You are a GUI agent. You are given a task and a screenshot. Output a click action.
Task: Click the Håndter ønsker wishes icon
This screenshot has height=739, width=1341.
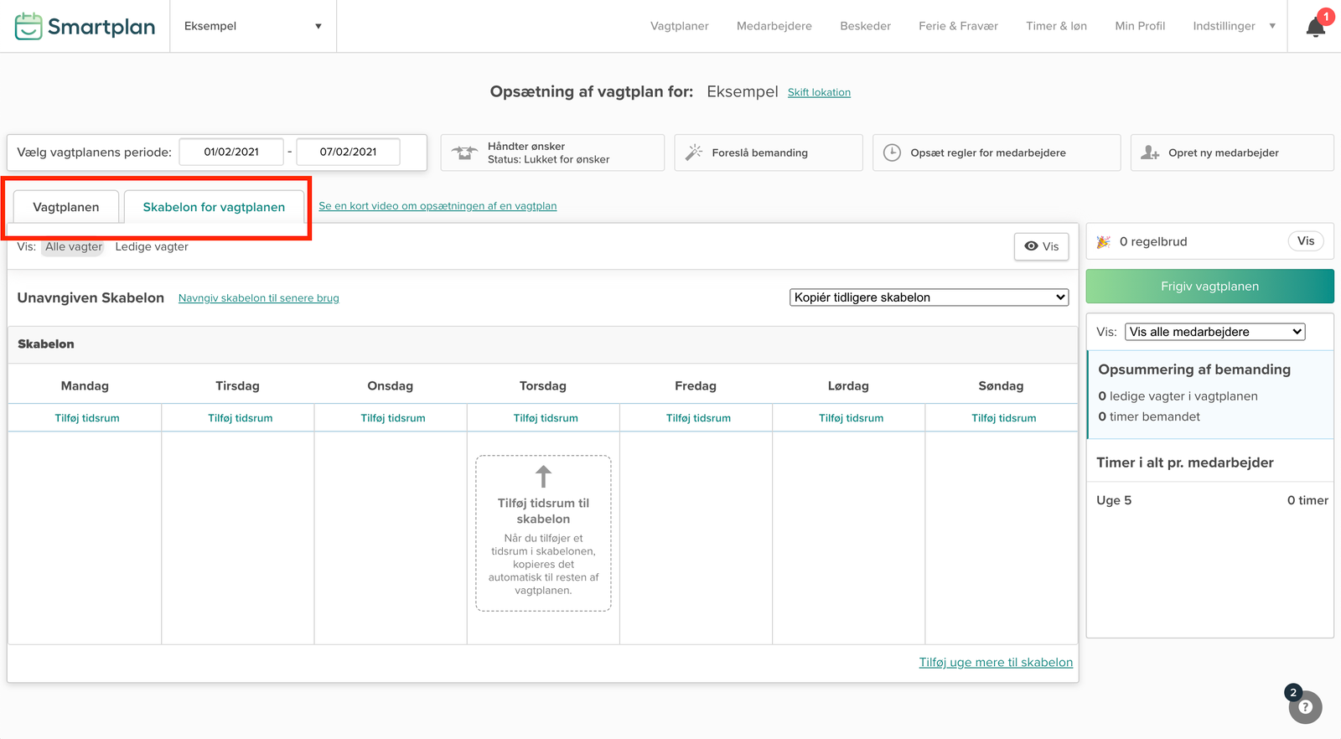click(464, 152)
